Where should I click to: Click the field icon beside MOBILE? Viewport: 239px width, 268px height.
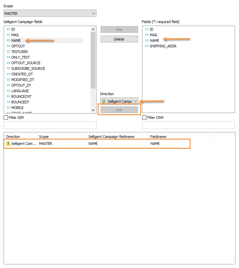pos(8,108)
